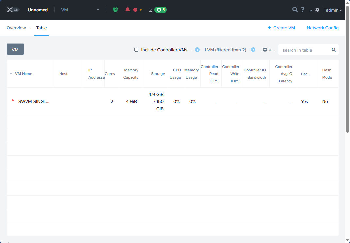The width and height of the screenshot is (350, 243).
Task: View alerts via the bell icon
Action: click(x=127, y=10)
